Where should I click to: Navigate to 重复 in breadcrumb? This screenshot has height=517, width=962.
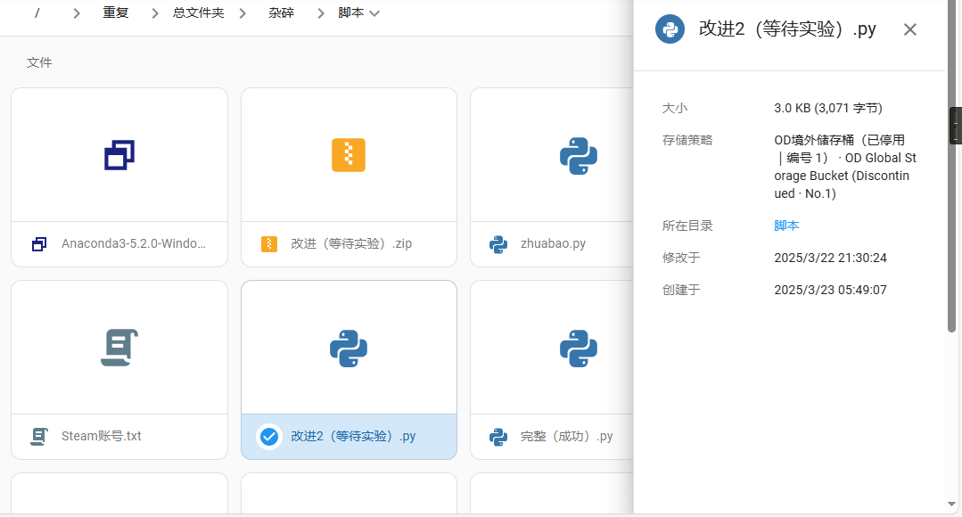click(116, 13)
